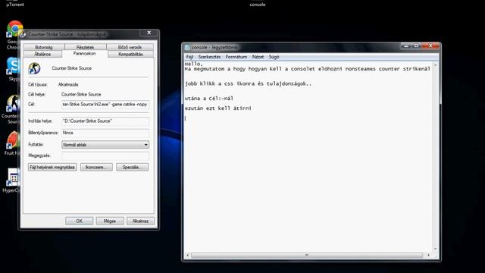Open Előző verziók tab
485x273 pixels.
(130, 47)
